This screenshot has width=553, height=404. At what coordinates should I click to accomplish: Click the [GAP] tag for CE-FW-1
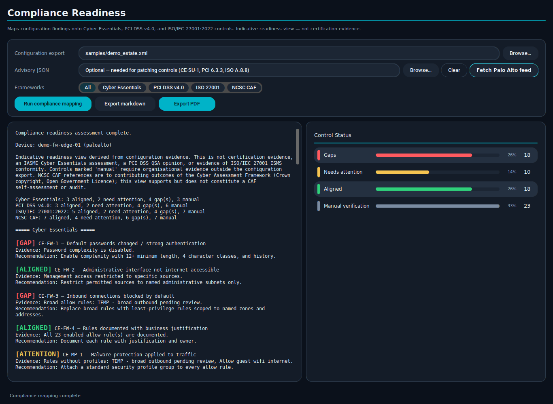coord(26,243)
